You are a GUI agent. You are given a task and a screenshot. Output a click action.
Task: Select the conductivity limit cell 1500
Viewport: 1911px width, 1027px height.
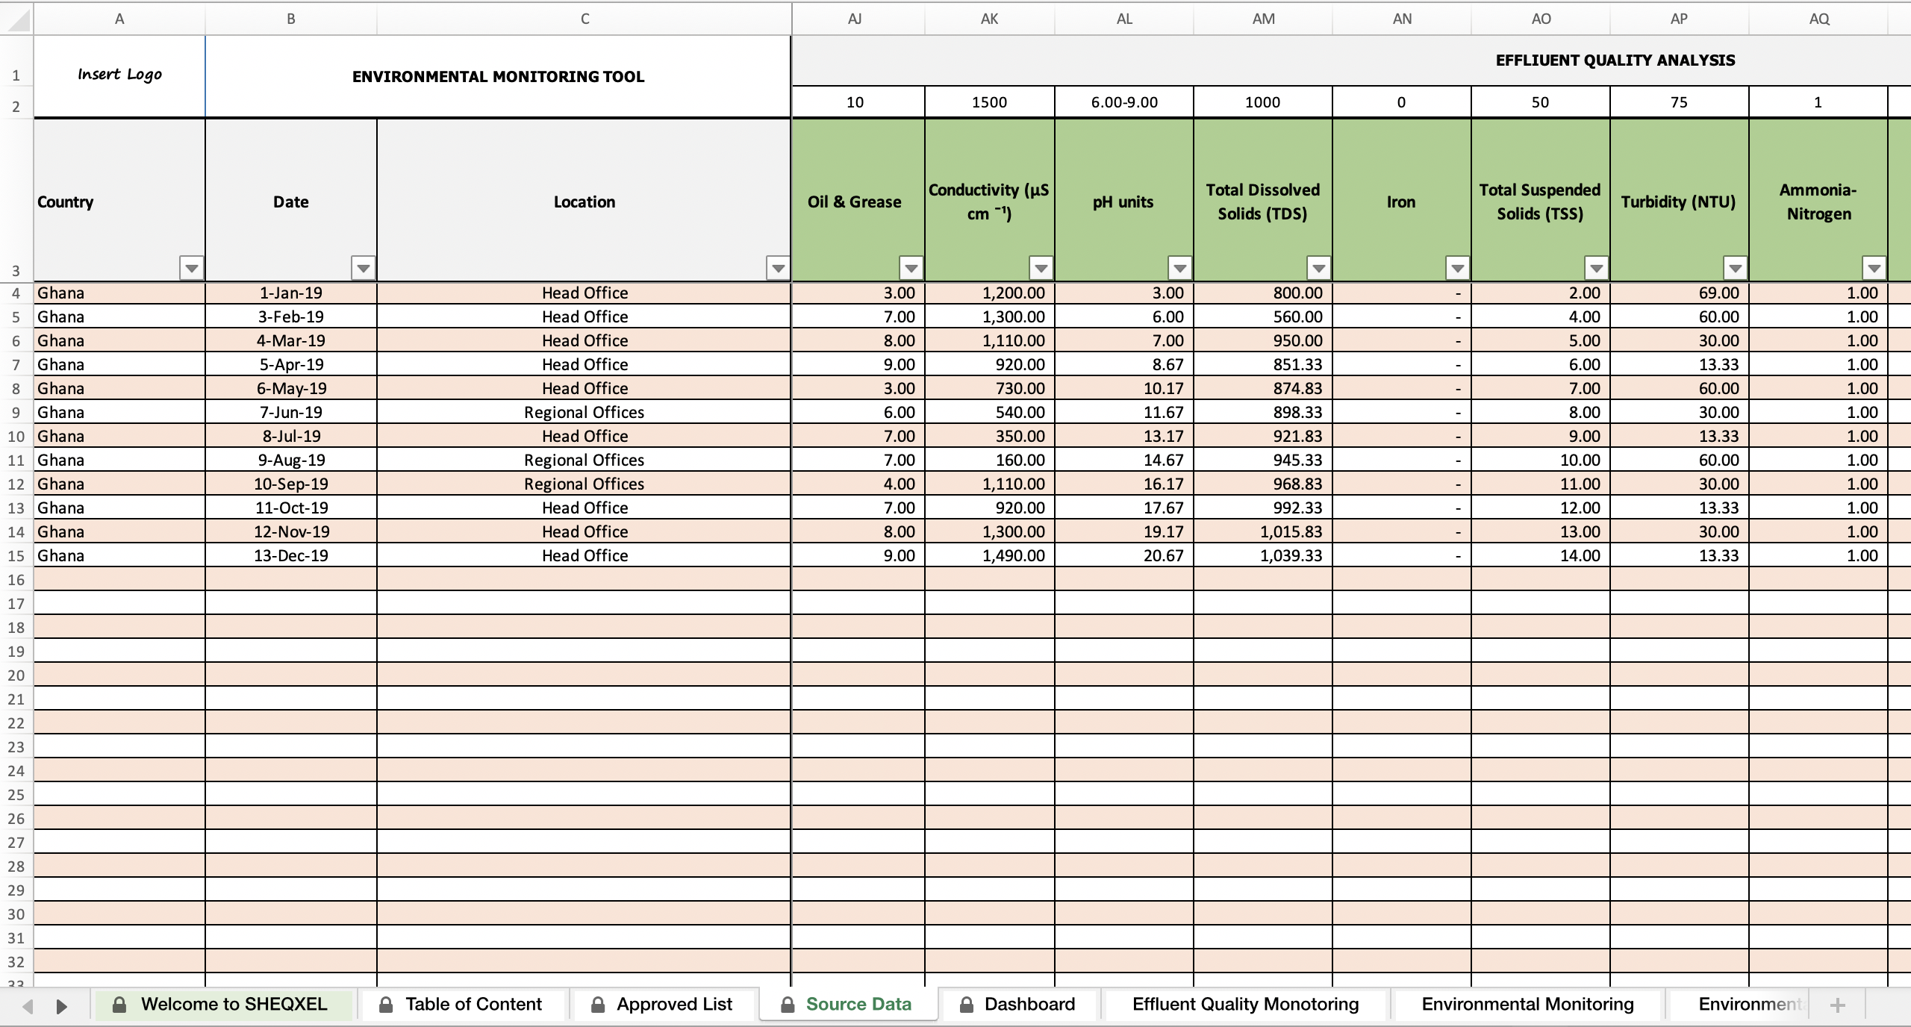pos(990,102)
